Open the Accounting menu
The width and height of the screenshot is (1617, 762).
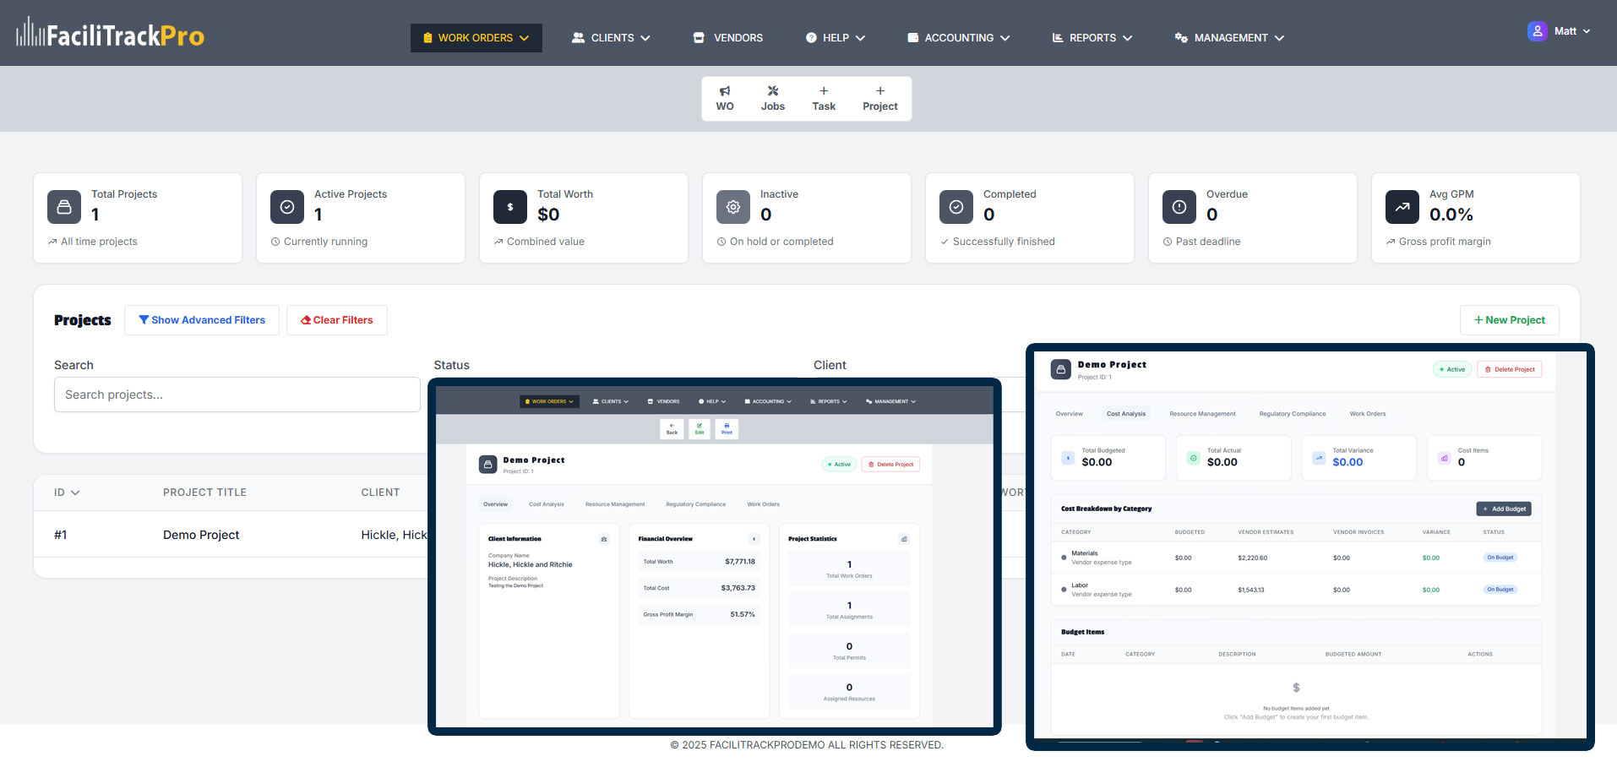tap(958, 38)
